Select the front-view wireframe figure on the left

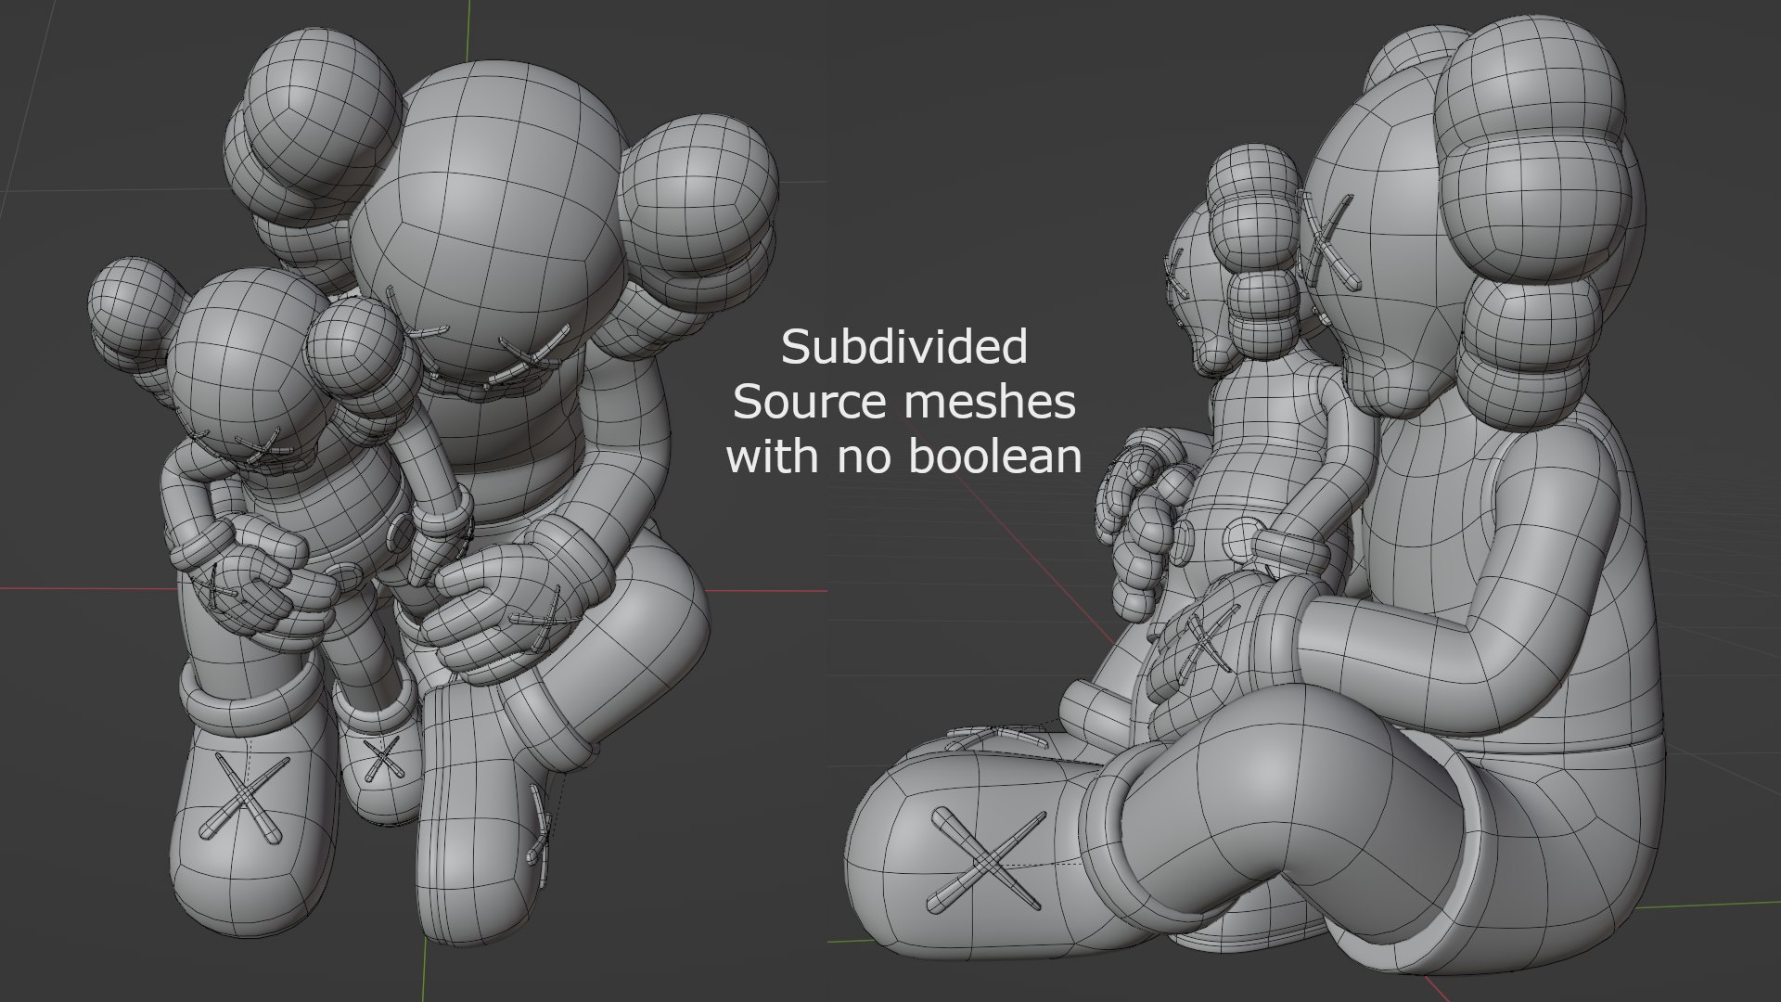tap(434, 486)
